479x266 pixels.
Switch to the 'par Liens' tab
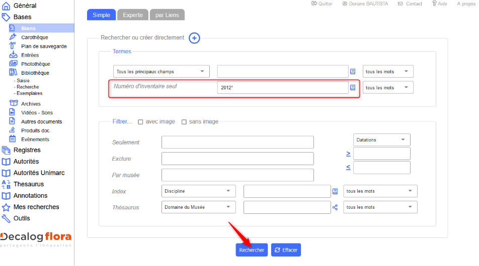pos(167,15)
